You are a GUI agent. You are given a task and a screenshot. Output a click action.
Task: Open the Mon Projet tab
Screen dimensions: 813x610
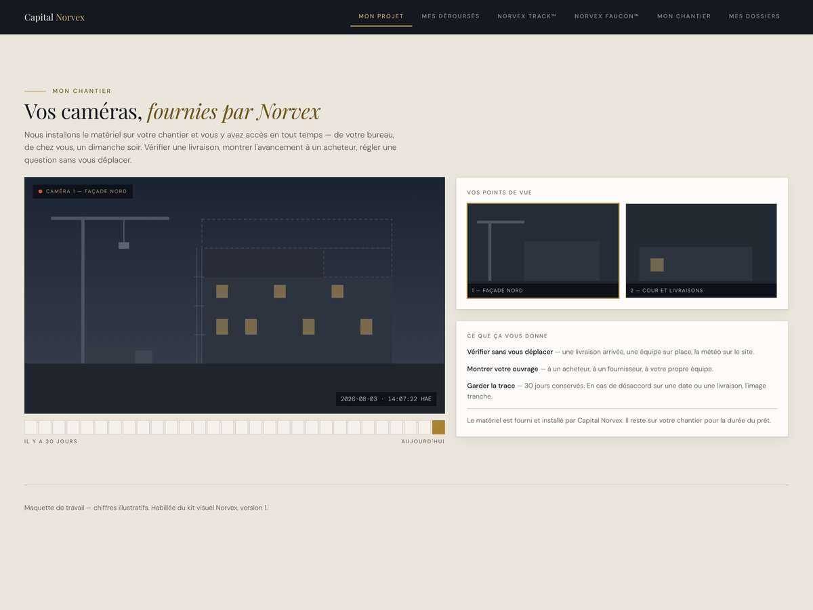click(381, 16)
